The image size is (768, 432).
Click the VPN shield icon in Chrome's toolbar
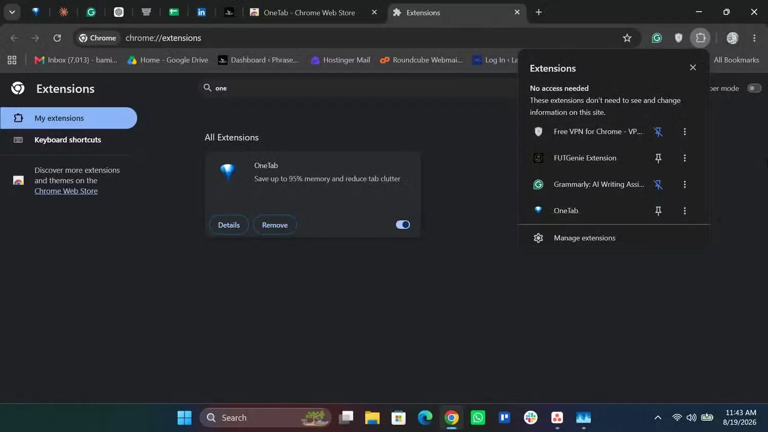pyautogui.click(x=678, y=38)
